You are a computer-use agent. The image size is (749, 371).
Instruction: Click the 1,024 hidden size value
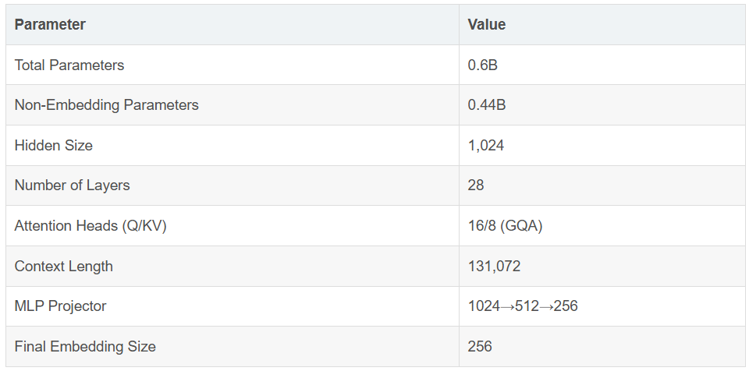click(485, 145)
